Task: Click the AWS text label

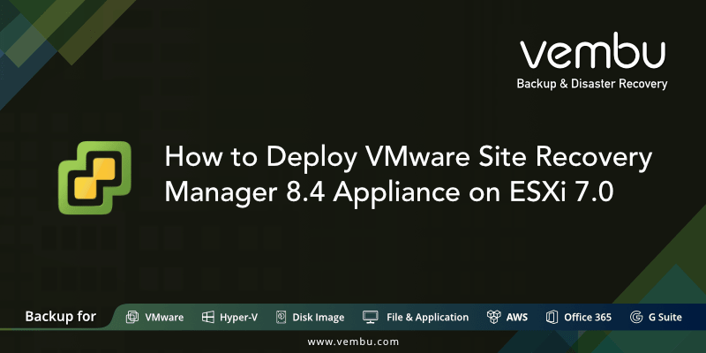Action: (516, 317)
